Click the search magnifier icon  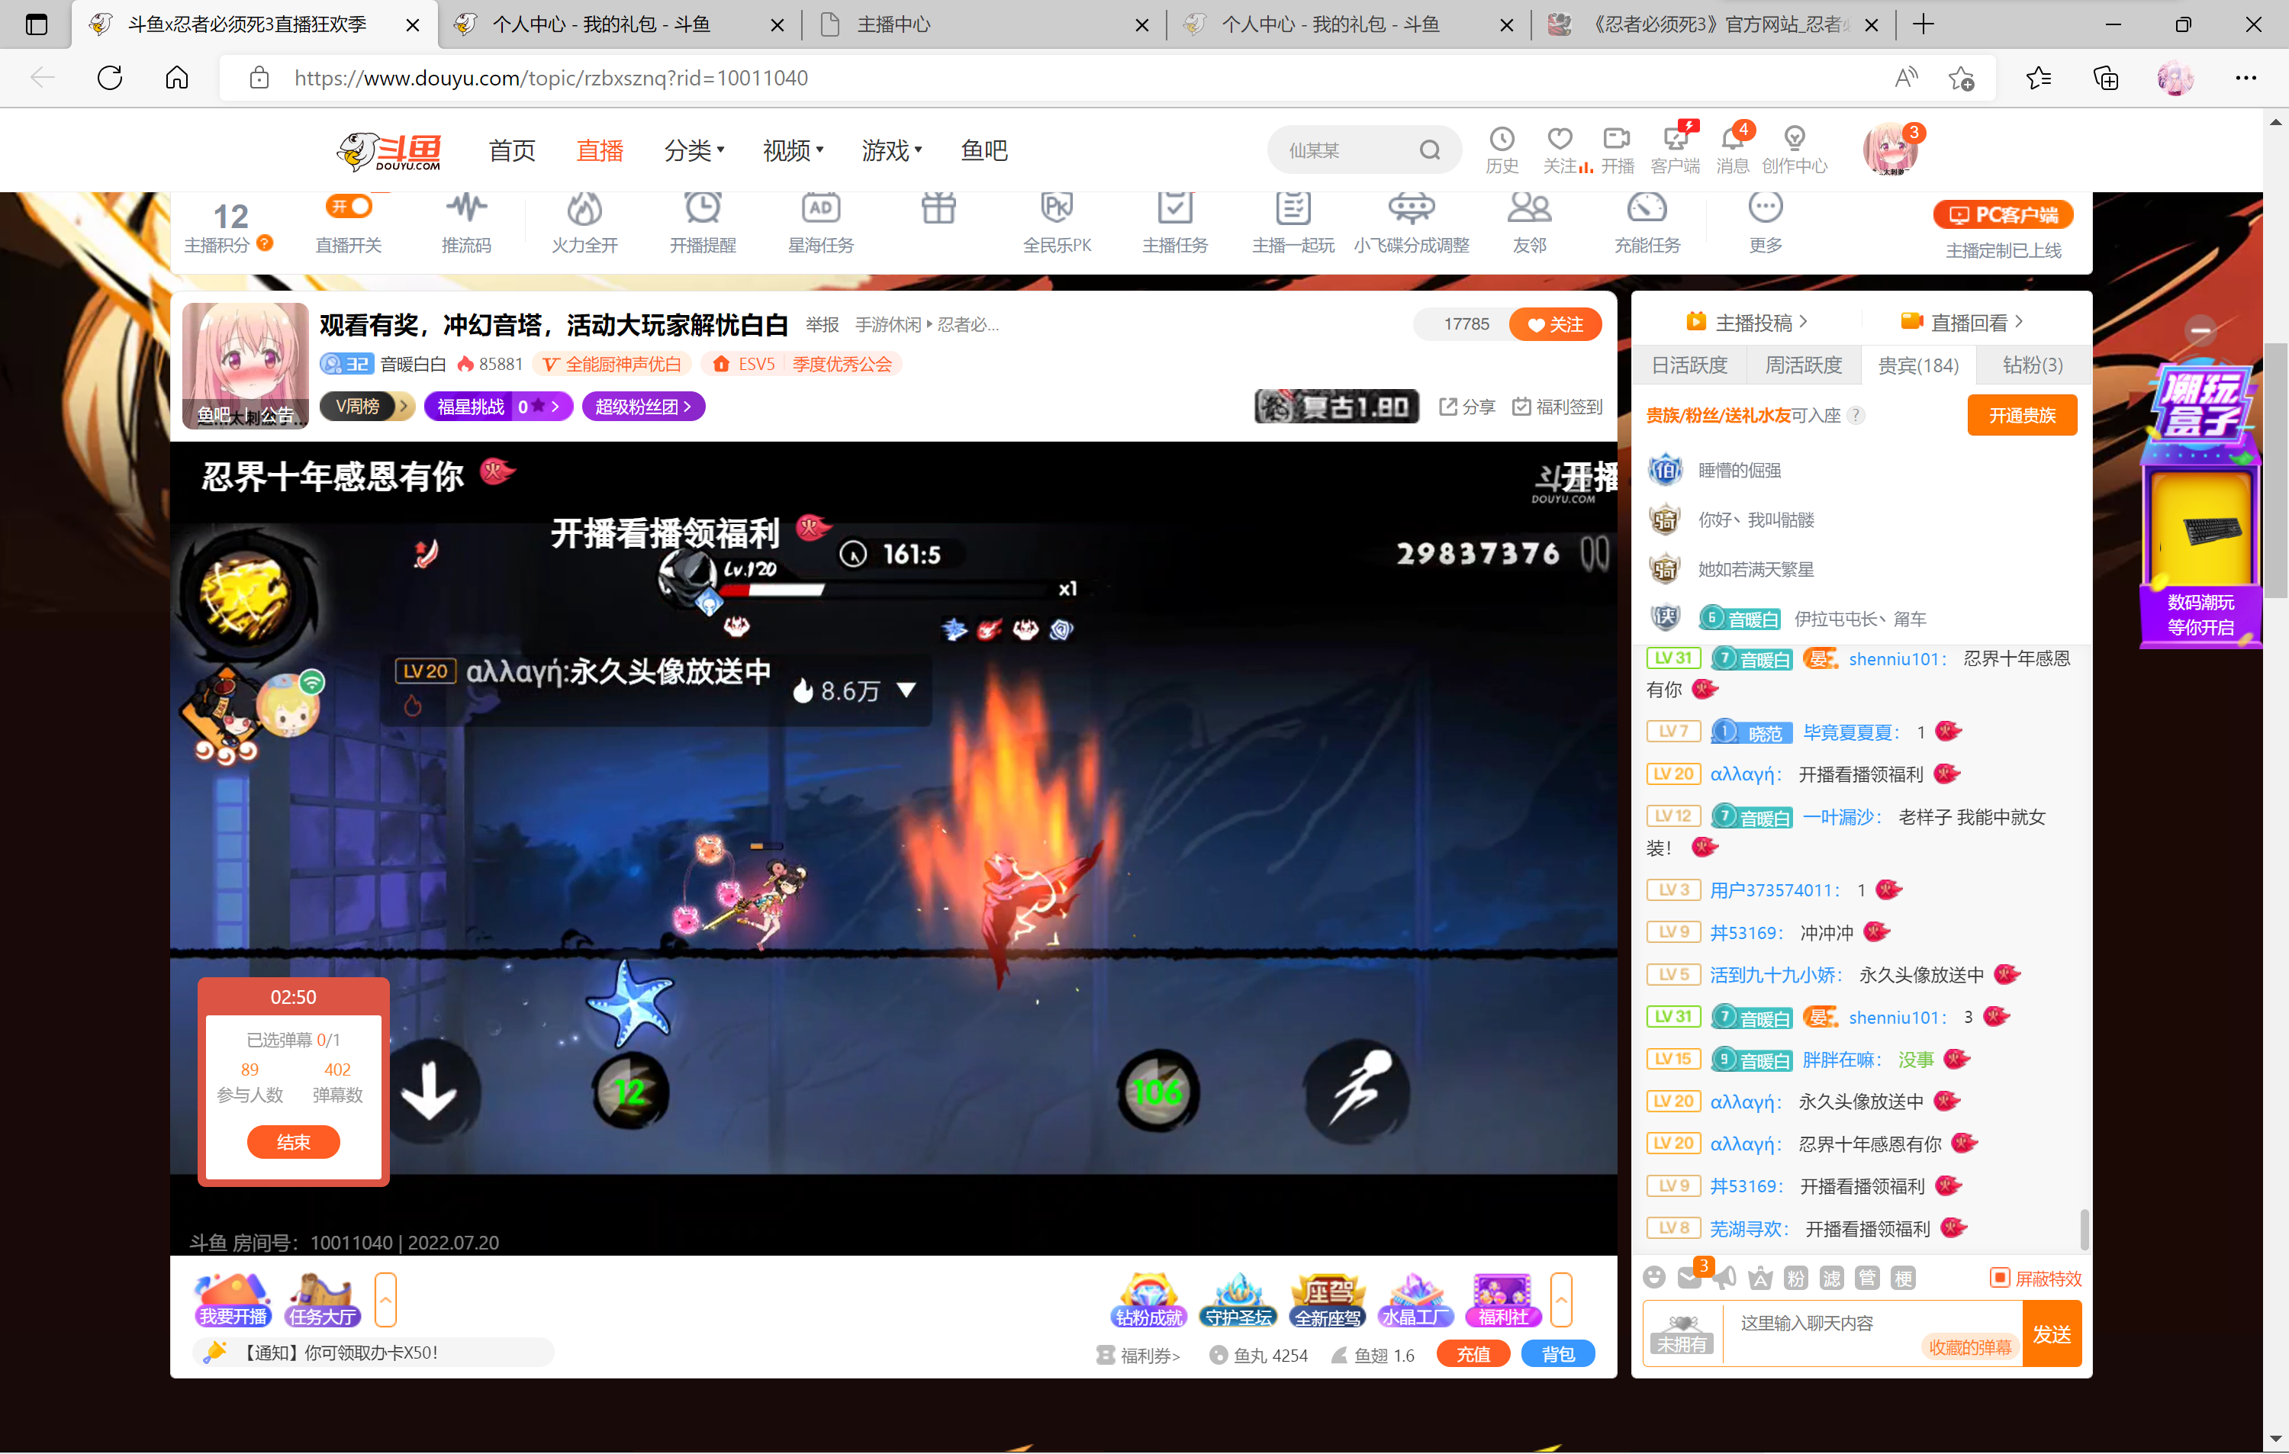click(1430, 150)
